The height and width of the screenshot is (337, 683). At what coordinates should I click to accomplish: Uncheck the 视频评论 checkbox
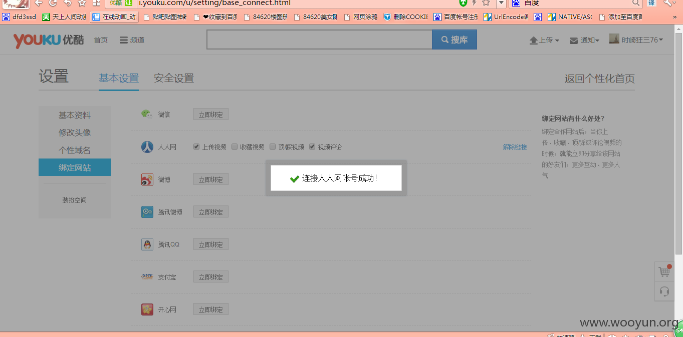[312, 147]
